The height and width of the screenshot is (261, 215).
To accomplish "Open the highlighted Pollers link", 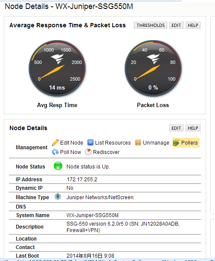I will 189,143.
